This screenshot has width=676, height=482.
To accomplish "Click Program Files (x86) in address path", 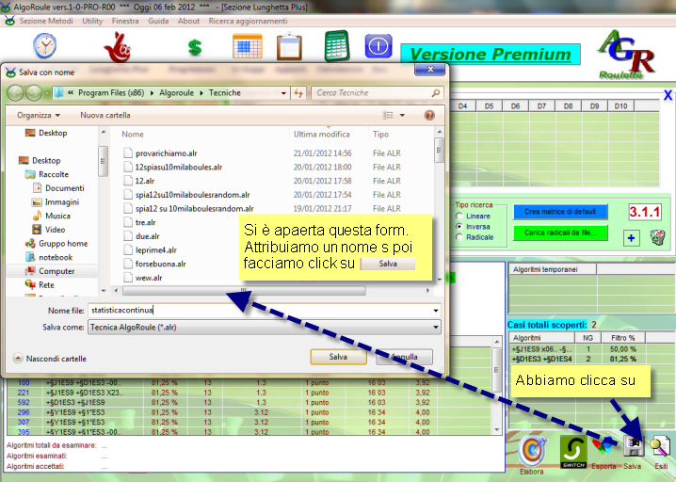I will (x=111, y=92).
